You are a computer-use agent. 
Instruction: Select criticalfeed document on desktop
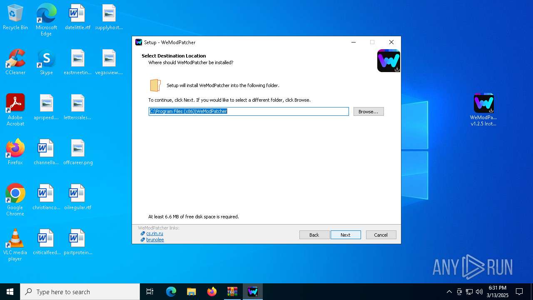pos(46,242)
